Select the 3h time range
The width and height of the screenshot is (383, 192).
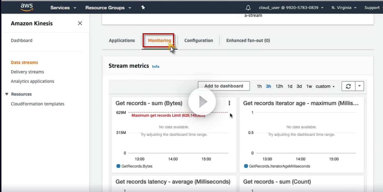pyautogui.click(x=268, y=86)
